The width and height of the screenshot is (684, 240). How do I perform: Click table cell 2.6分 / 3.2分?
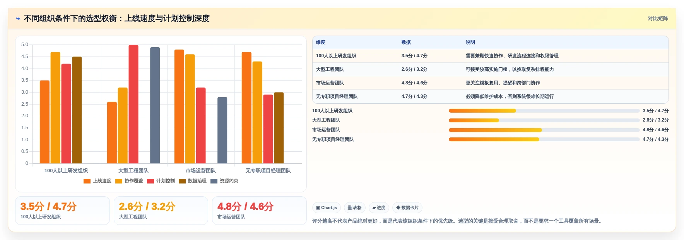(x=414, y=69)
